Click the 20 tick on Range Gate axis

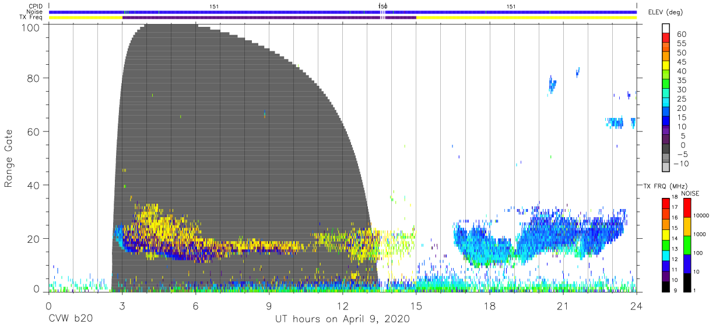click(x=33, y=239)
